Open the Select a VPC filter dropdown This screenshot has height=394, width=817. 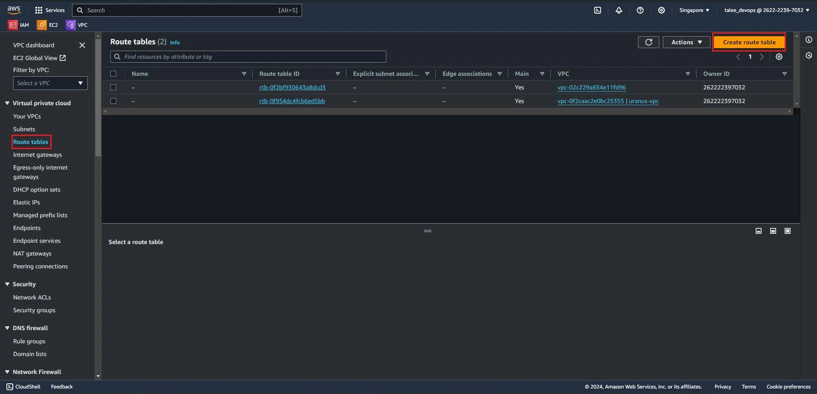pos(50,83)
